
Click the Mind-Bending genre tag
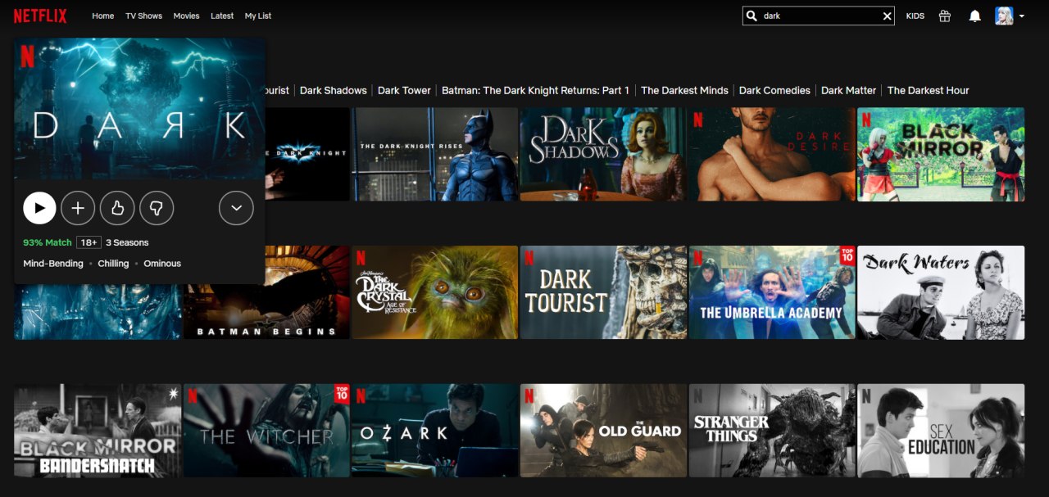(x=53, y=264)
